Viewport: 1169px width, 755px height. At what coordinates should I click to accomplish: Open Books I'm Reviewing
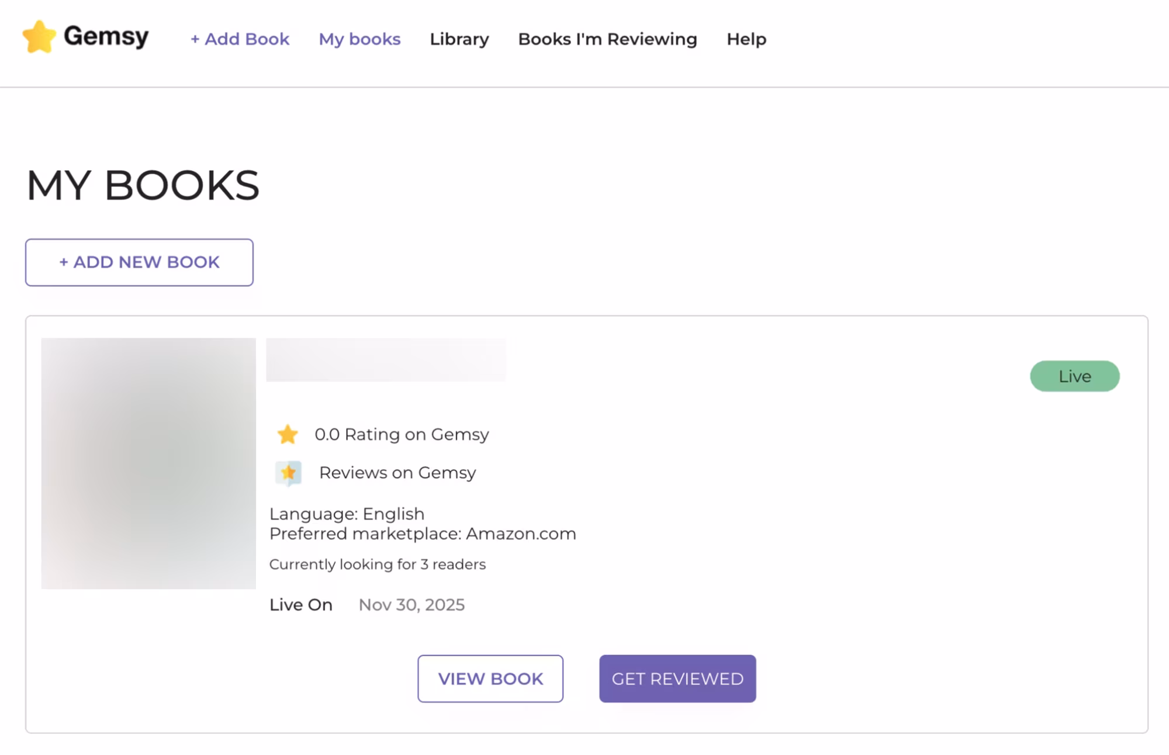(x=607, y=39)
